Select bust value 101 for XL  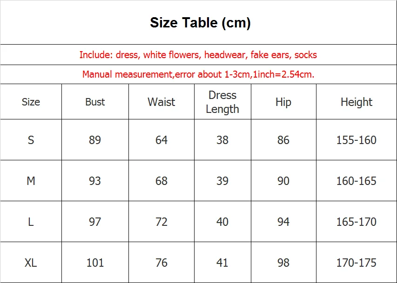pos(95,263)
